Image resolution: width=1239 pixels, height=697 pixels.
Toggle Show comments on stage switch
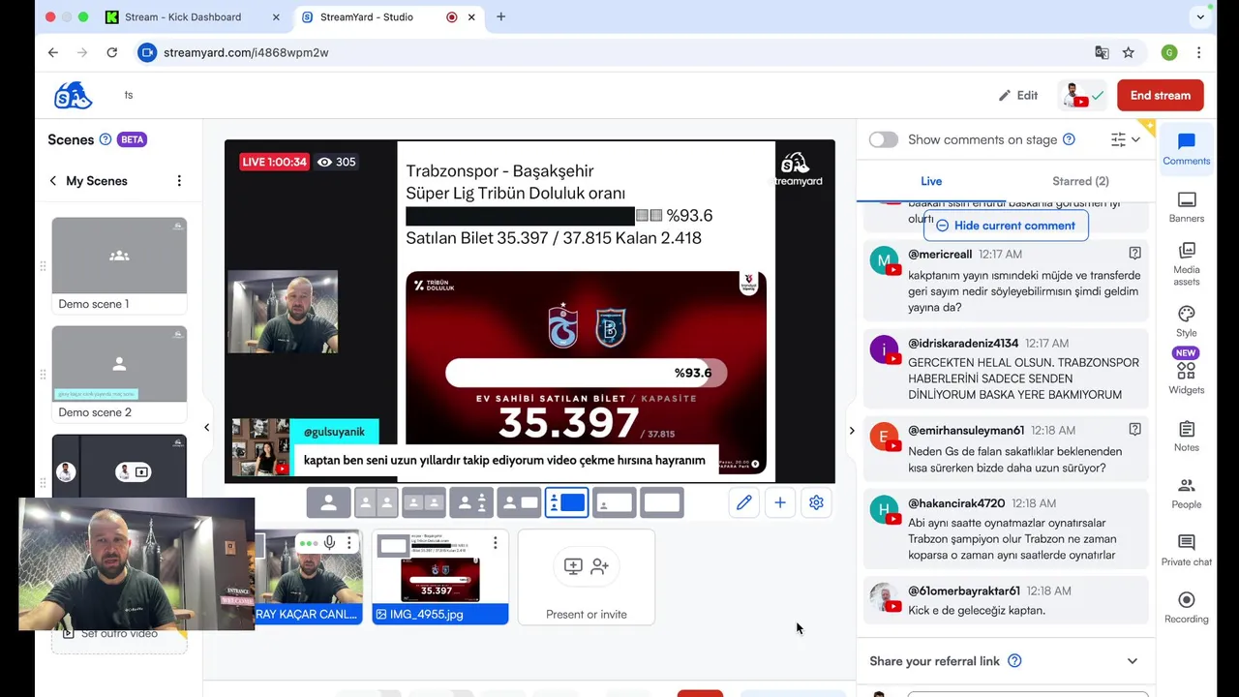coord(883,139)
